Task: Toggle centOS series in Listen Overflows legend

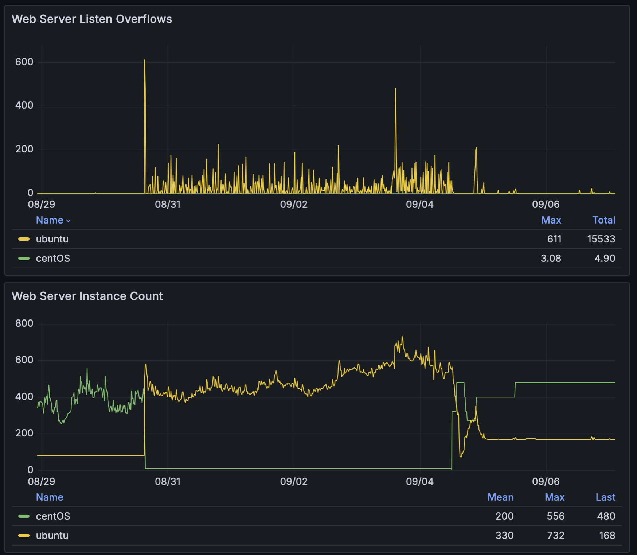Action: pos(53,259)
